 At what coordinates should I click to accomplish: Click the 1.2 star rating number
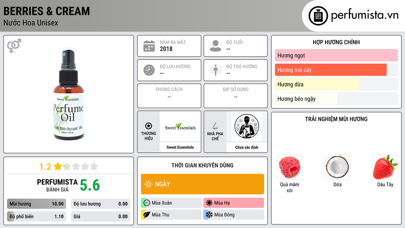pos(45,167)
